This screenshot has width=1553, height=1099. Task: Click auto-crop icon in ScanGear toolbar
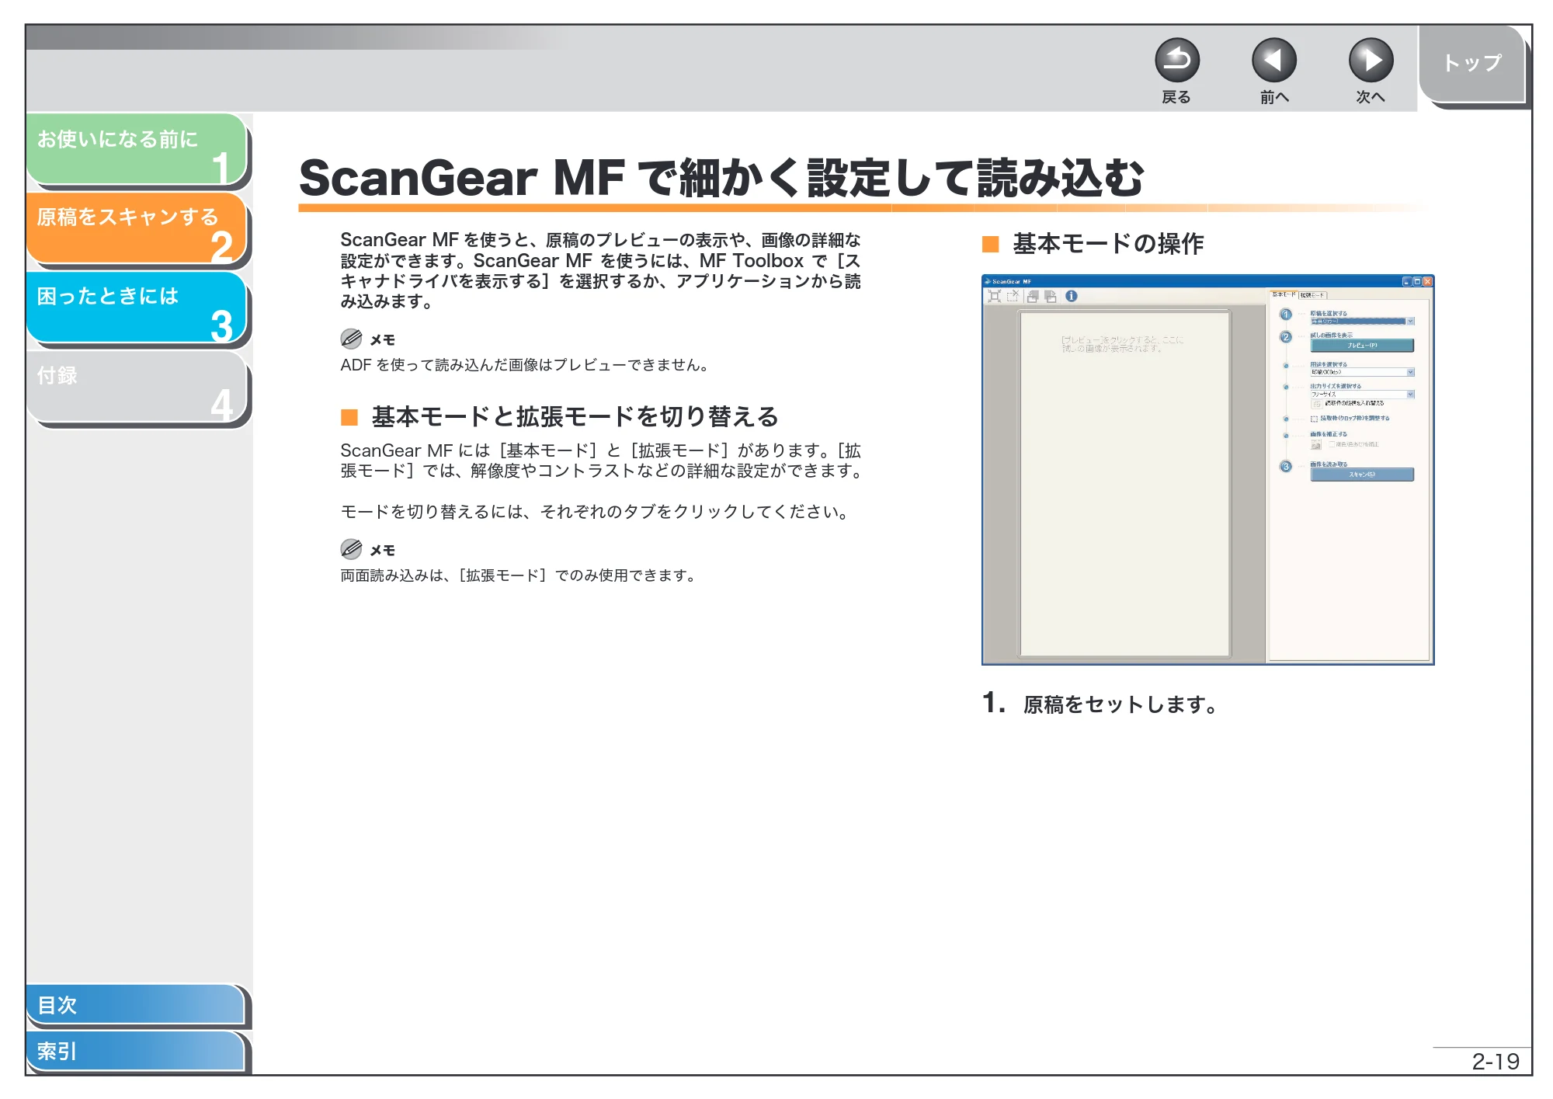coord(995,296)
